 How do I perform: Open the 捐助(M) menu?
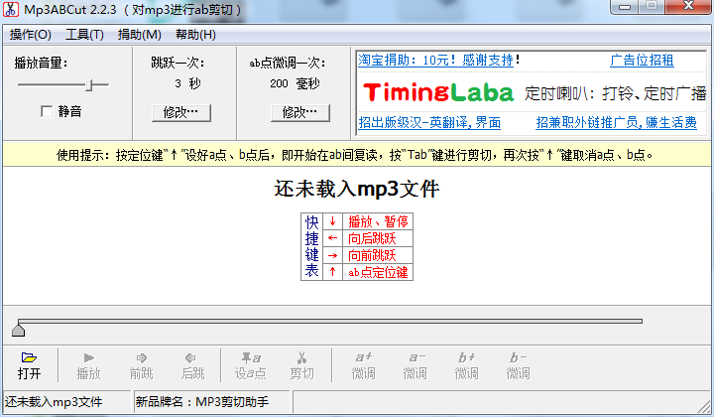tap(140, 35)
